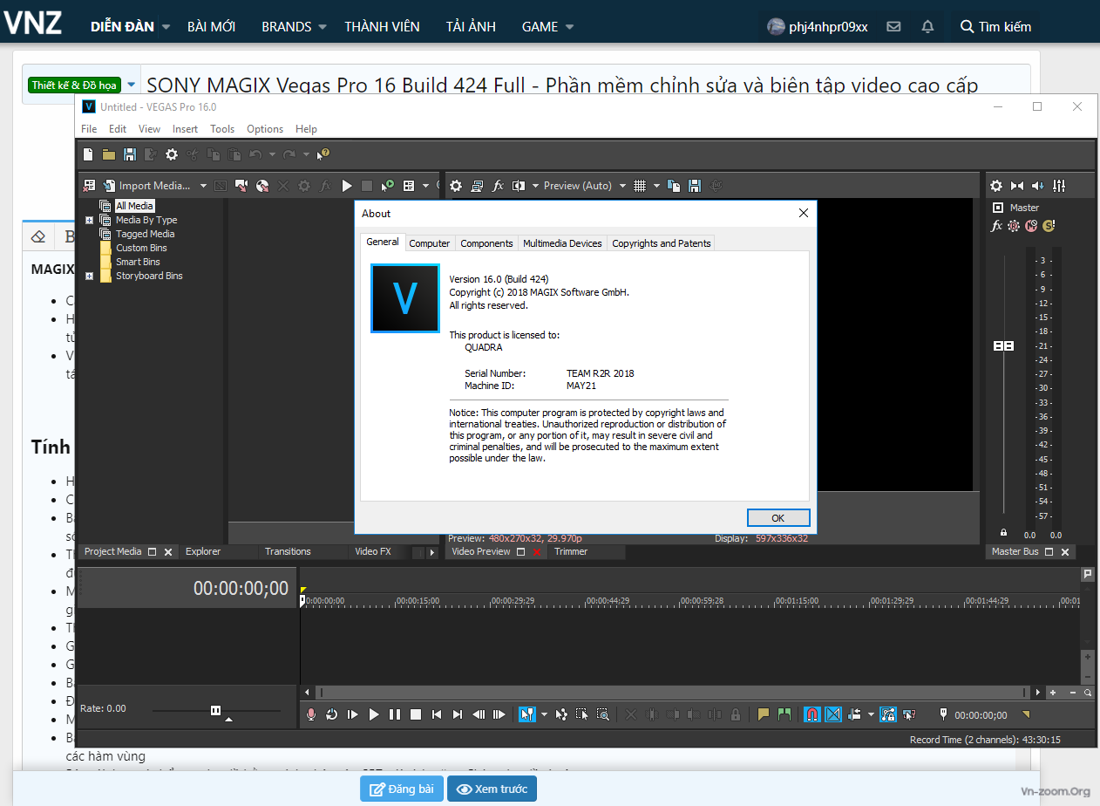
Task: Click Stop in the transport bar
Action: click(x=416, y=714)
